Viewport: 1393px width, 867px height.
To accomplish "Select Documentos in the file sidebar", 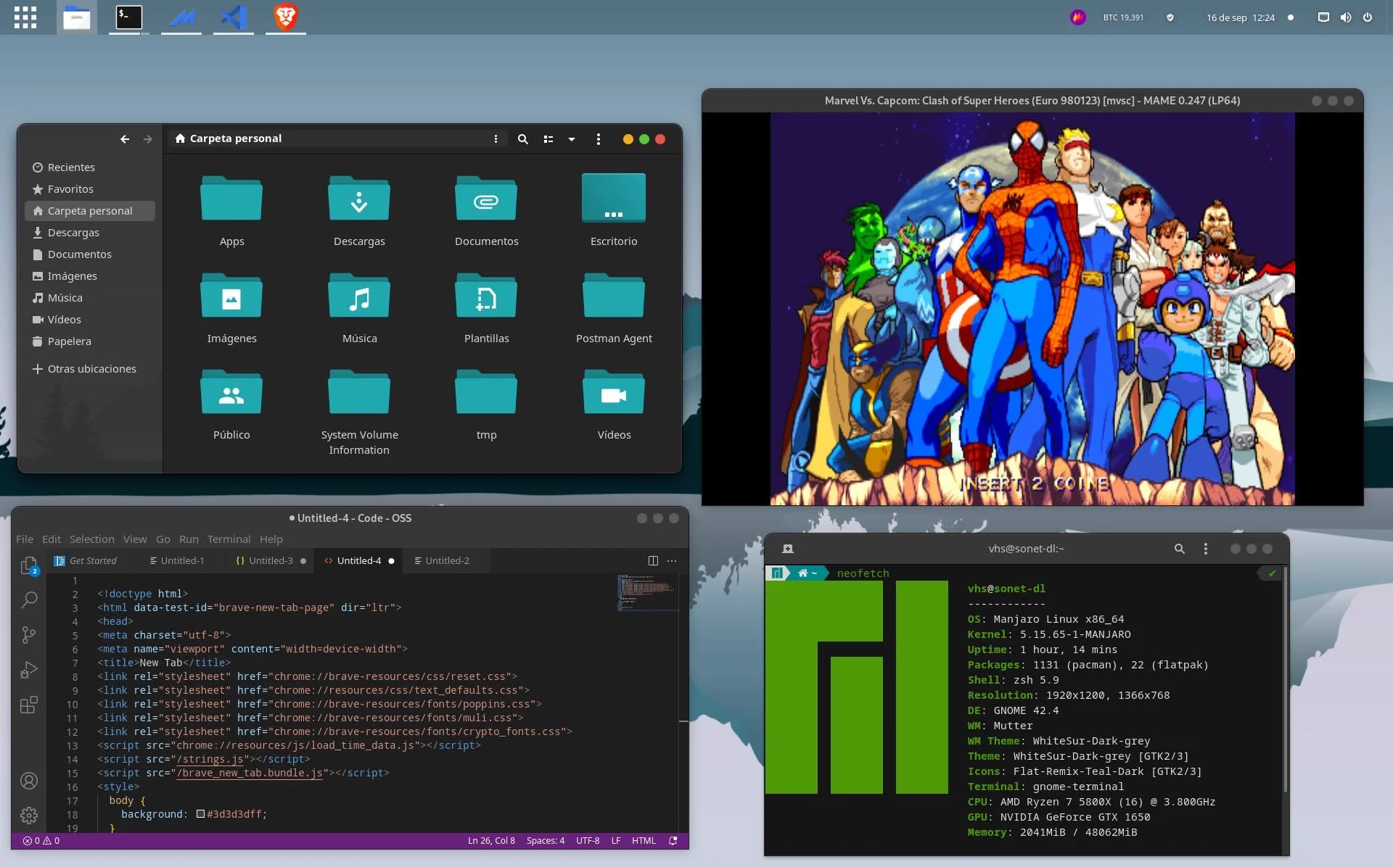I will 90,254.
